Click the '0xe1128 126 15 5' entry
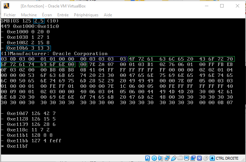246x162 pixels. point(31,119)
